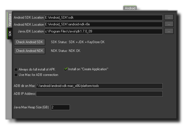
Task: Enable Always do full install of APK
Action: coord(16,69)
